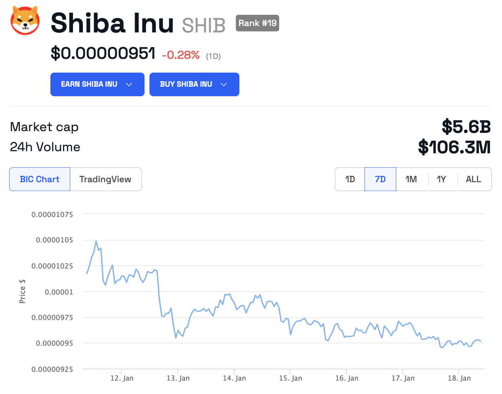Click the -0.28% daily change value
Screen dimensions: 502x394
(181, 55)
